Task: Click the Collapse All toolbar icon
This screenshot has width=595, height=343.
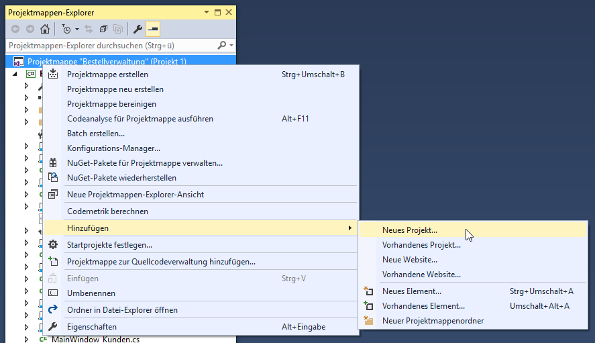Action: pos(103,29)
